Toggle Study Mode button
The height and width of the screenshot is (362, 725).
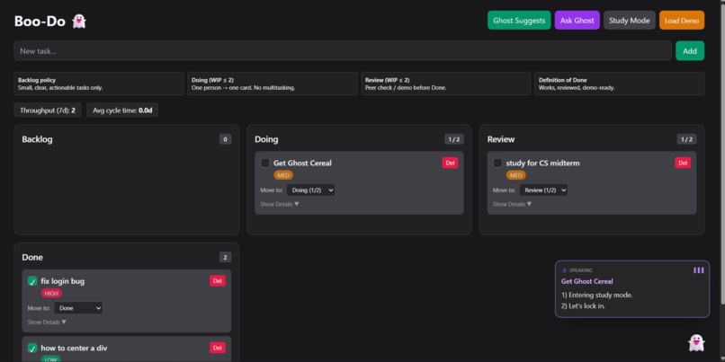point(630,21)
